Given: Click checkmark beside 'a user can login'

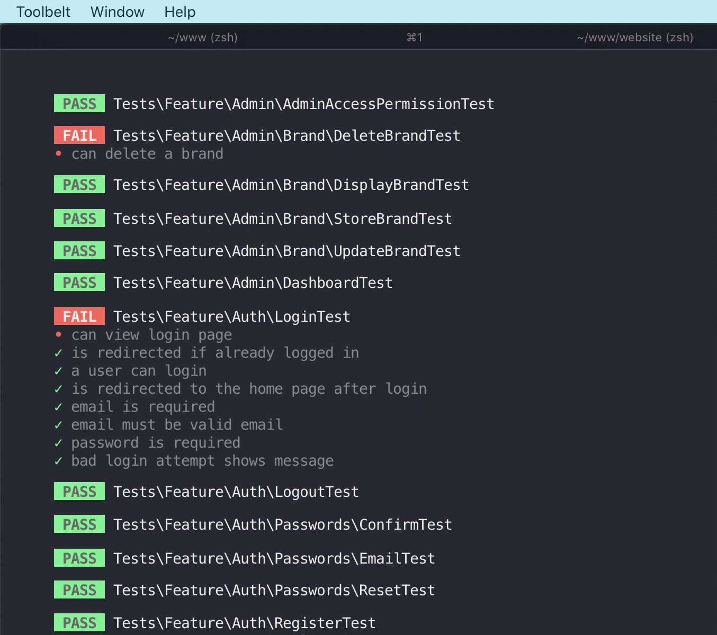Looking at the screenshot, I should (58, 371).
